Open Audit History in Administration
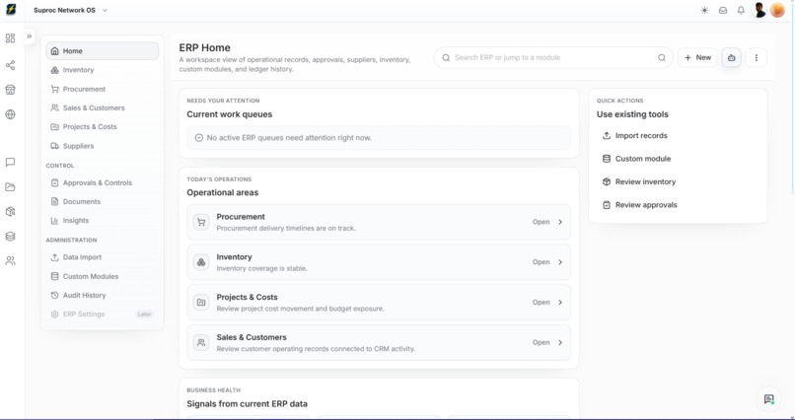Viewport: 795px width, 420px height. [x=102, y=296]
